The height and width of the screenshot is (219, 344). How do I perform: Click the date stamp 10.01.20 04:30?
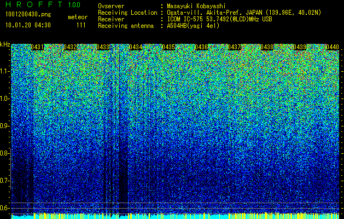coord(28,25)
